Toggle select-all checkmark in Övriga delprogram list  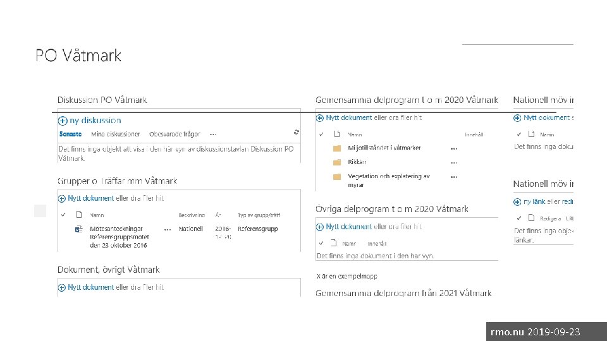321,243
